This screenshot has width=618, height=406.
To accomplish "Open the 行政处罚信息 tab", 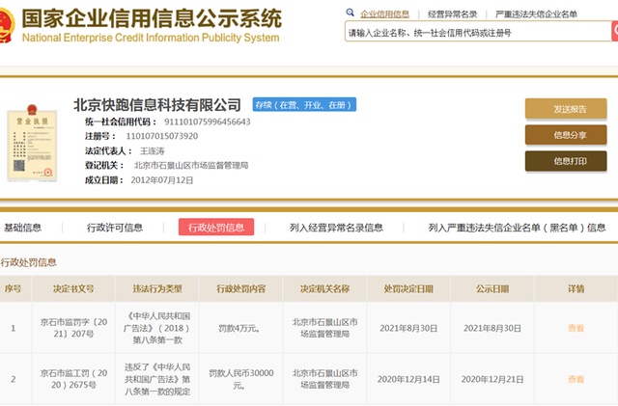I will pyautogui.click(x=216, y=228).
